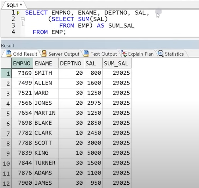Viewport: 199px width, 188px height.
Task: Click SUM function keyword in editor
Action: tap(84, 19)
